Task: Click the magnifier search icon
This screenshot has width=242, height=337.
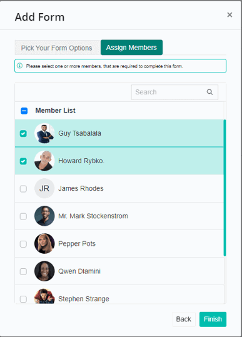Action: (x=209, y=92)
